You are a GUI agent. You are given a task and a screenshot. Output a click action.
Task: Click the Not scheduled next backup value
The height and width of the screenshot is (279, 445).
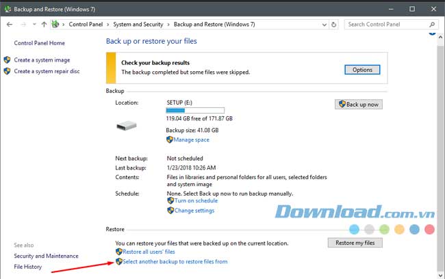pyautogui.click(x=185, y=159)
